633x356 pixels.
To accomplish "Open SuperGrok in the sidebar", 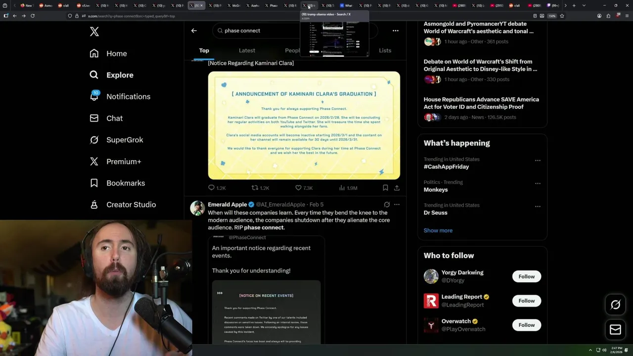I will (x=116, y=140).
